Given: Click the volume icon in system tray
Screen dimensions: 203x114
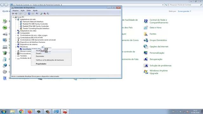Looking at the screenshot, I should [180, 112].
